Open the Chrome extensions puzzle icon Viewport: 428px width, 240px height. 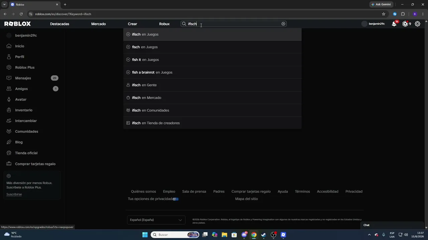[x=403, y=14]
